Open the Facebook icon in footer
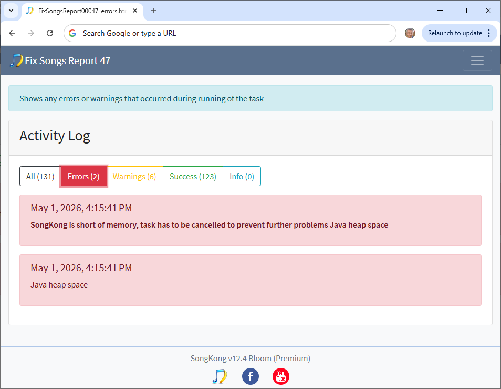Viewport: 501px width, 389px height. 250,376
